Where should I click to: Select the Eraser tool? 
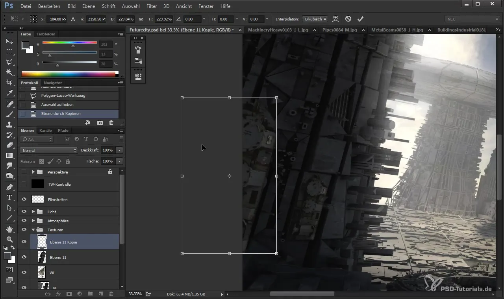click(9, 145)
